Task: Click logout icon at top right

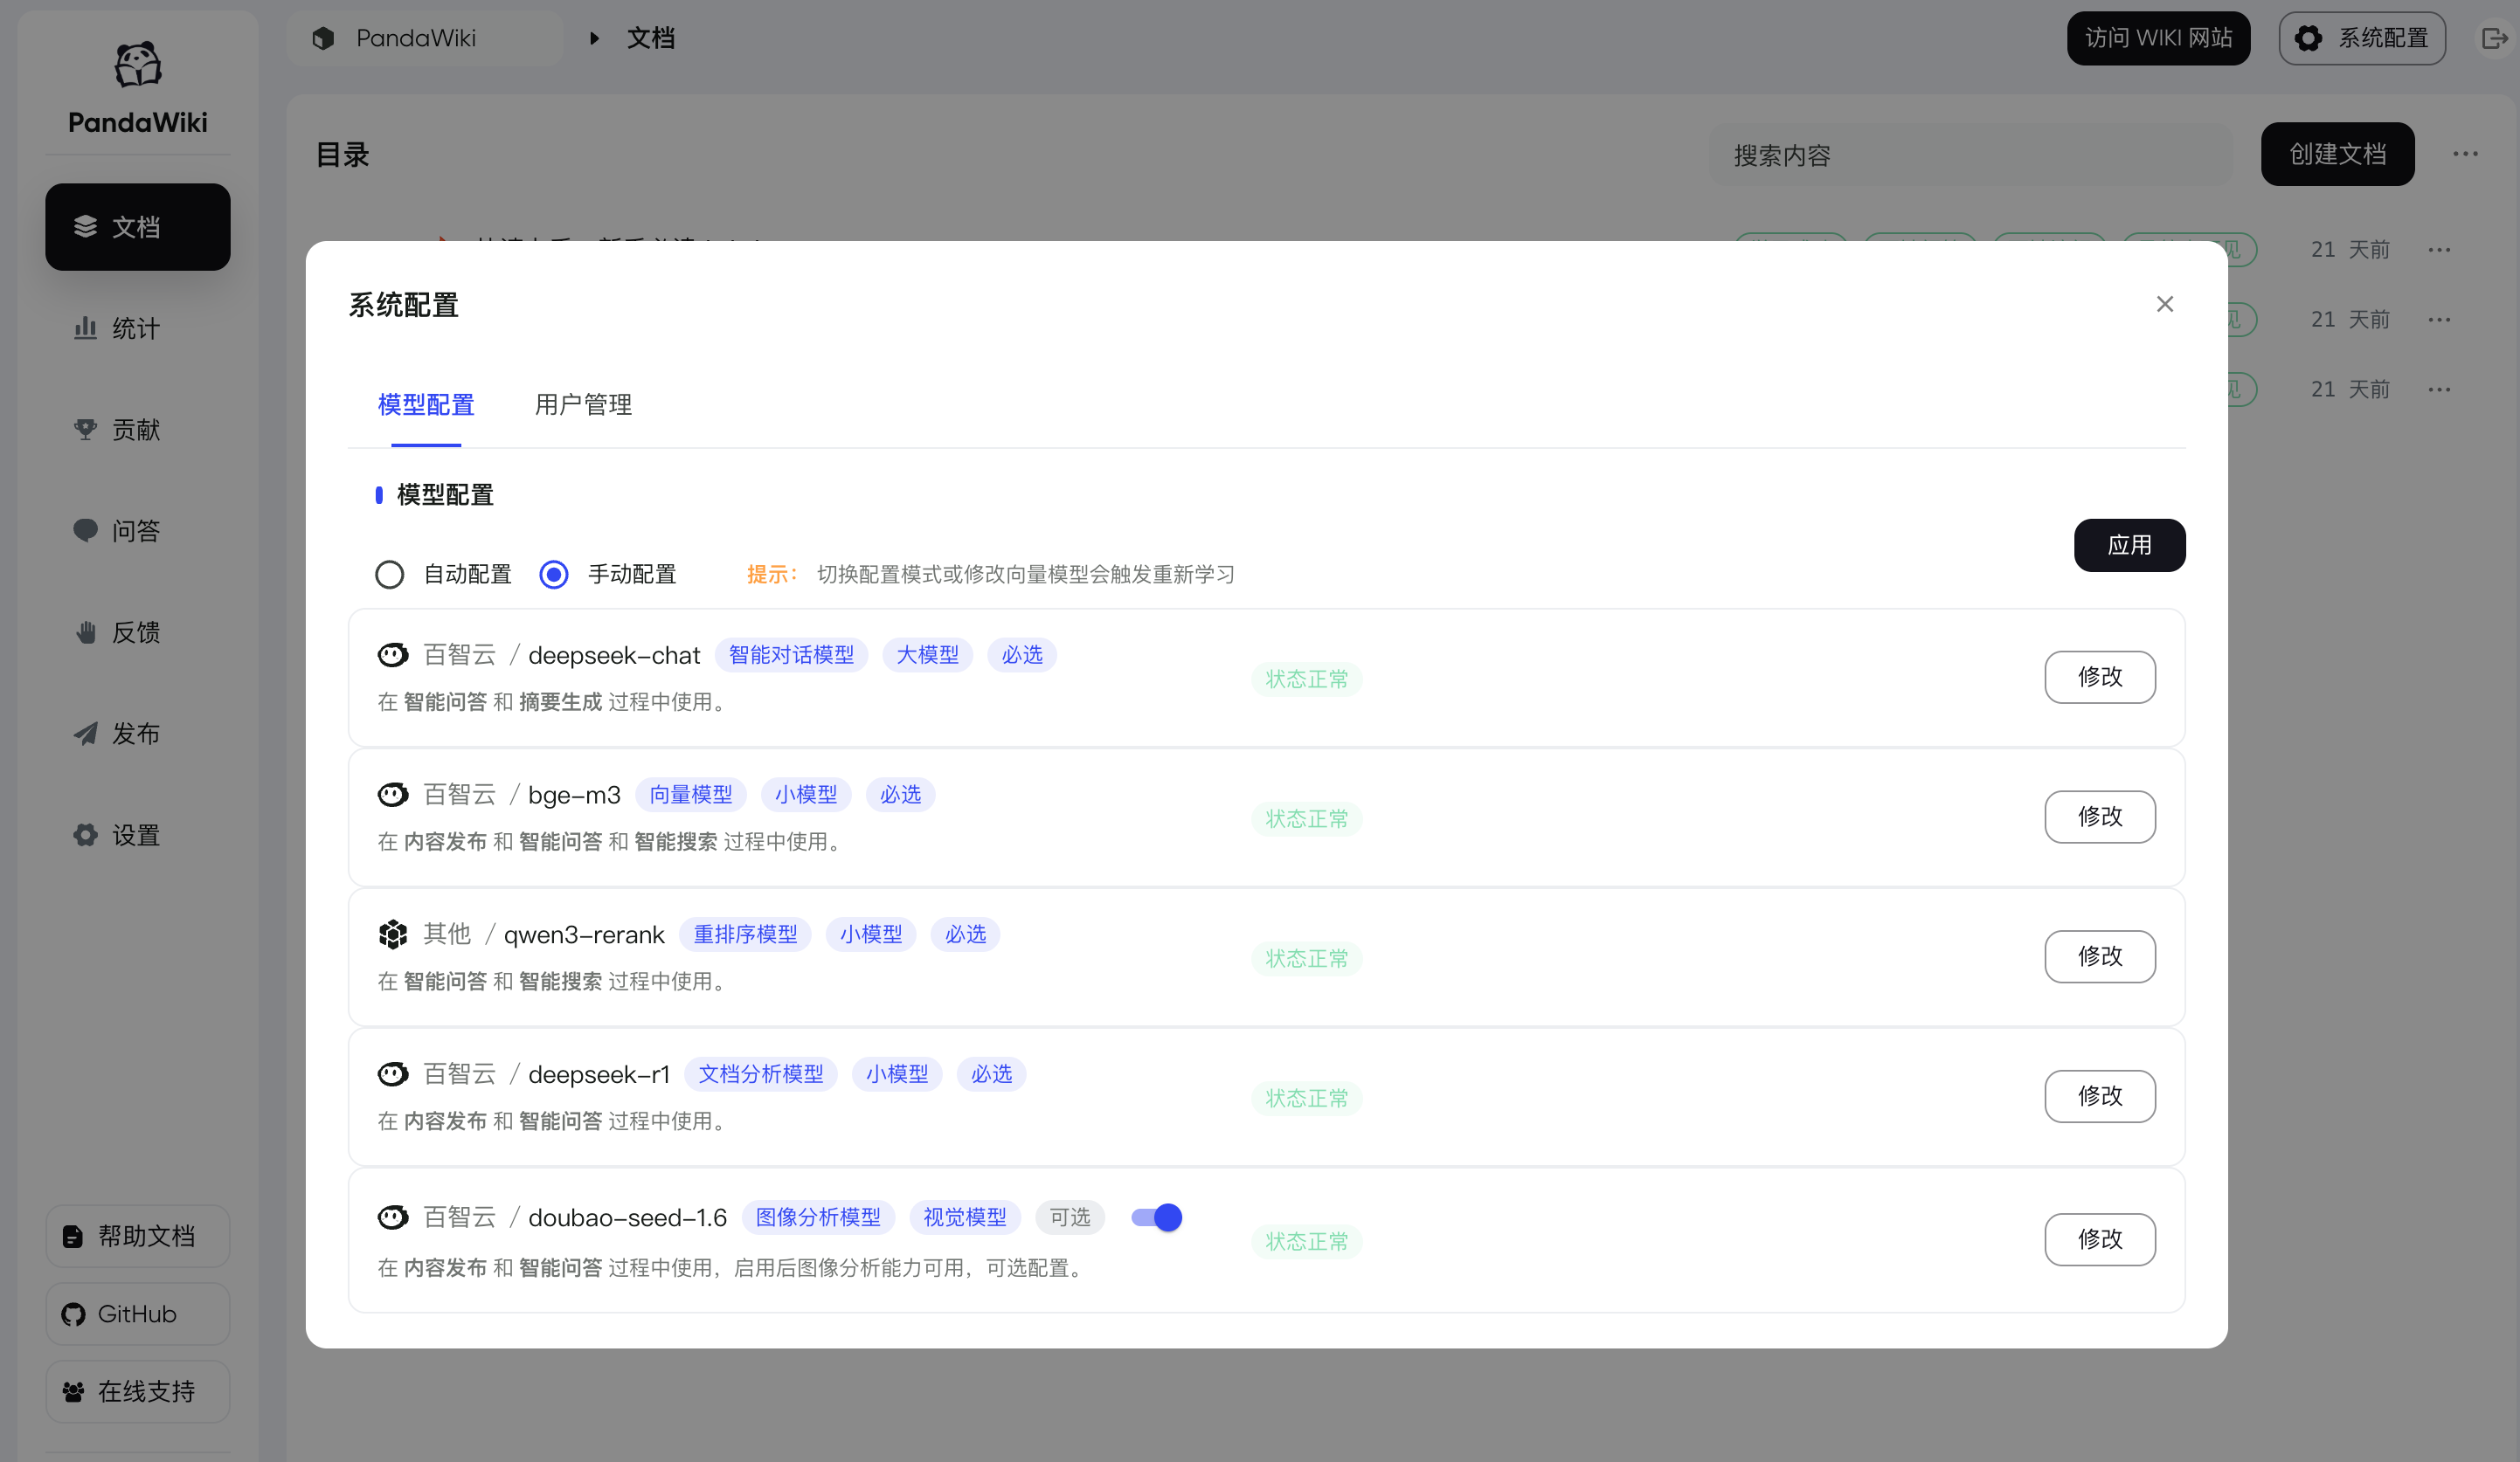Action: (x=2494, y=38)
